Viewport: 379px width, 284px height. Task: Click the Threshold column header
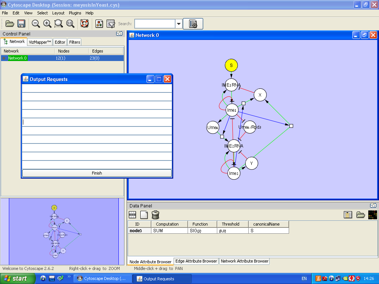pos(233,224)
